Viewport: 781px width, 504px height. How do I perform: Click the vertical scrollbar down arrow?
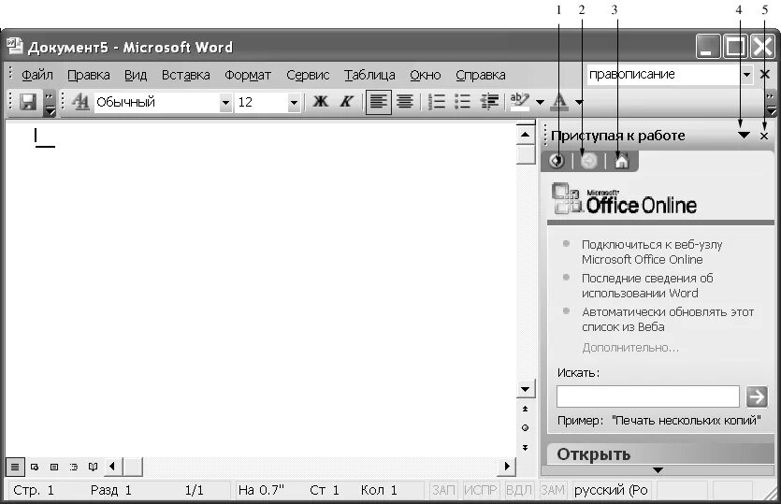pyautogui.click(x=525, y=389)
